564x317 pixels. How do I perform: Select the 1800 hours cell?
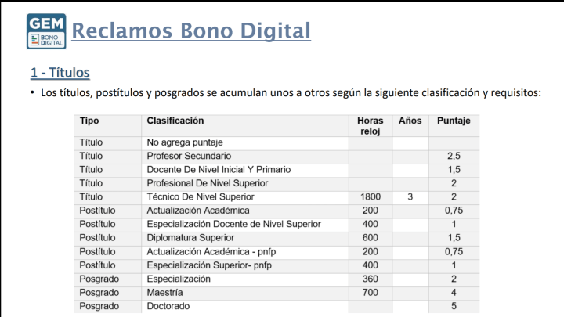370,196
